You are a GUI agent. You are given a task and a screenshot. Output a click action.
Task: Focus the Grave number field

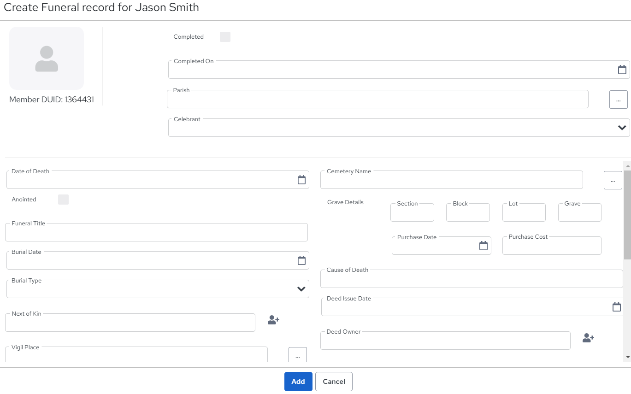click(x=580, y=212)
